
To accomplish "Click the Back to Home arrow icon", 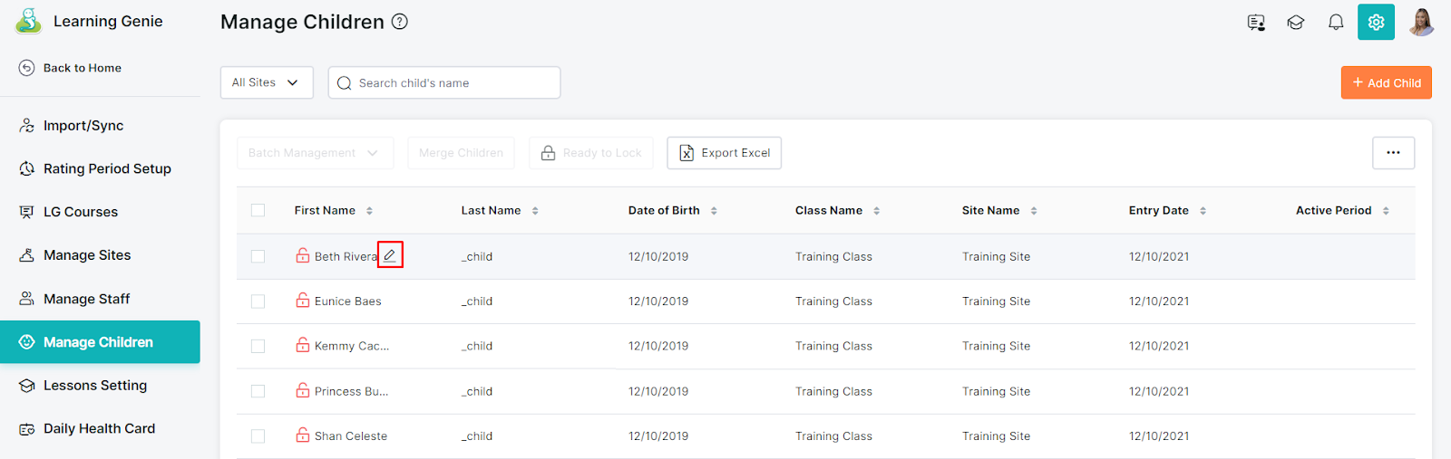I will (27, 68).
